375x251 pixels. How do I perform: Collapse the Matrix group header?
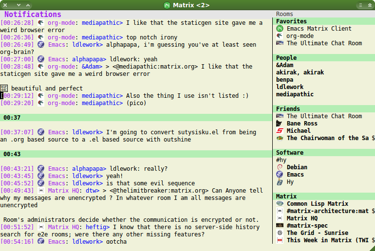(324, 197)
